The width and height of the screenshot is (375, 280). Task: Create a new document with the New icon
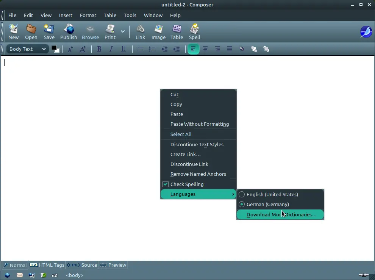coord(13,31)
